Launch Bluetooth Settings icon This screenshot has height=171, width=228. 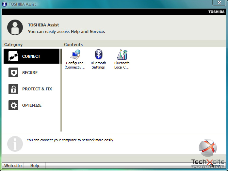click(98, 59)
